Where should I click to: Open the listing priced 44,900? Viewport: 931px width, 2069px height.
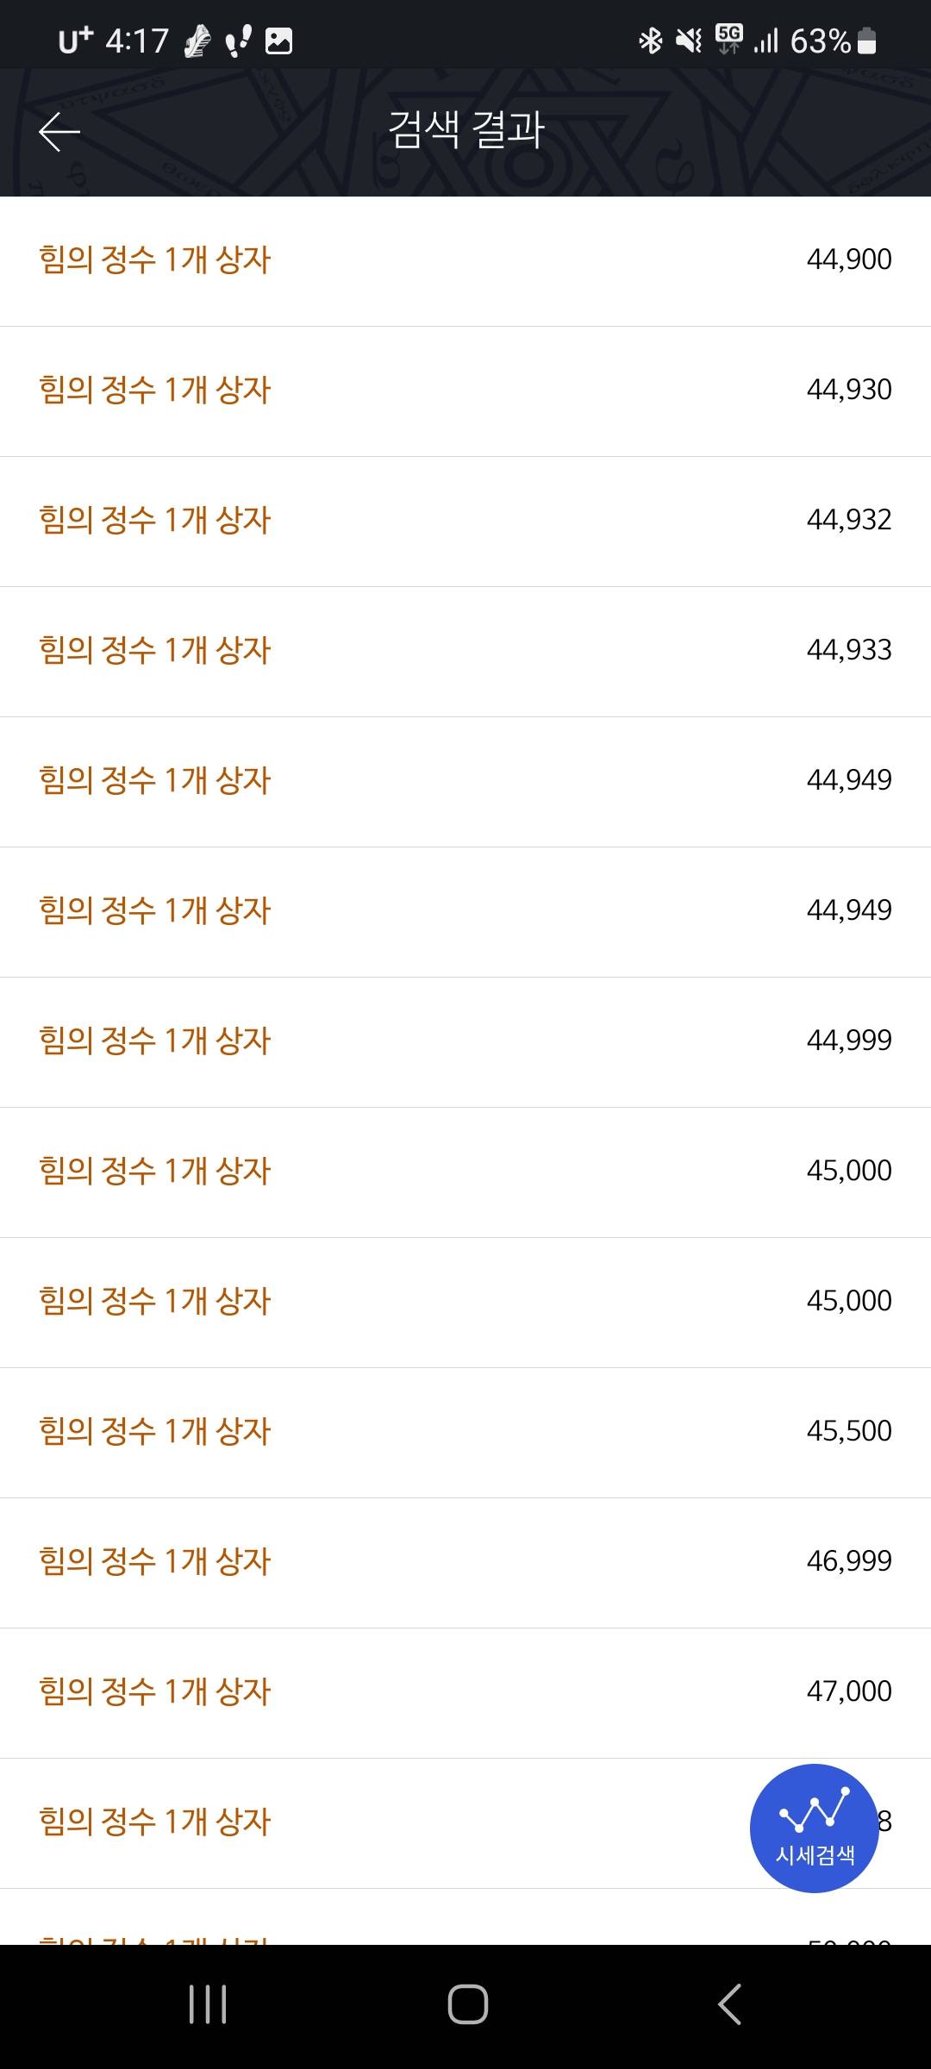tap(465, 260)
